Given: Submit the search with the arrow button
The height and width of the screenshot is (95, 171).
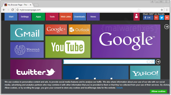Looking at the screenshot, I should tap(158, 62).
